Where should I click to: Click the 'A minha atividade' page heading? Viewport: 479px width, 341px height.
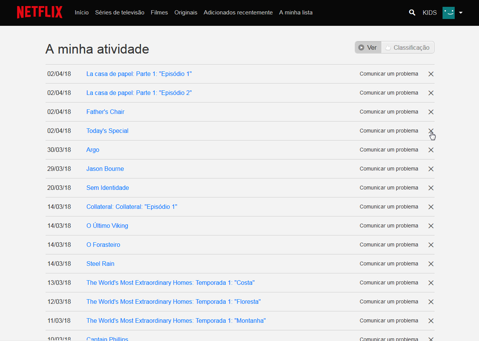tap(97, 49)
